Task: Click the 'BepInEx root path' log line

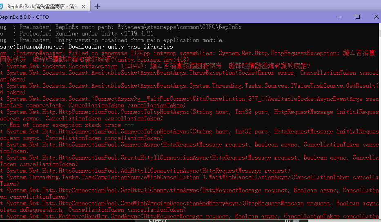Action: click(121, 27)
